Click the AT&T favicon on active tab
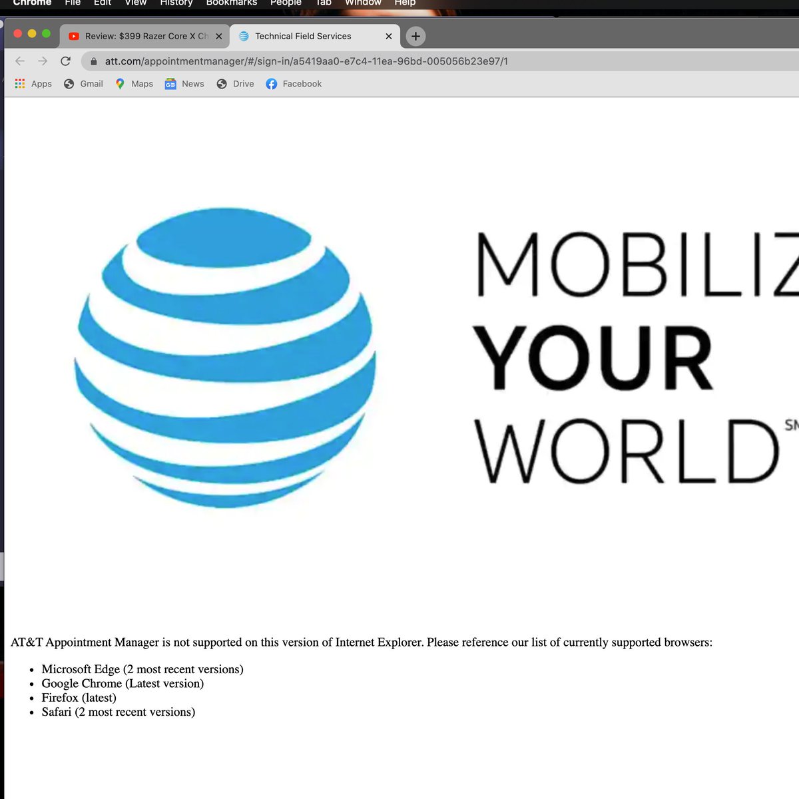This screenshot has height=799, width=799. 244,37
